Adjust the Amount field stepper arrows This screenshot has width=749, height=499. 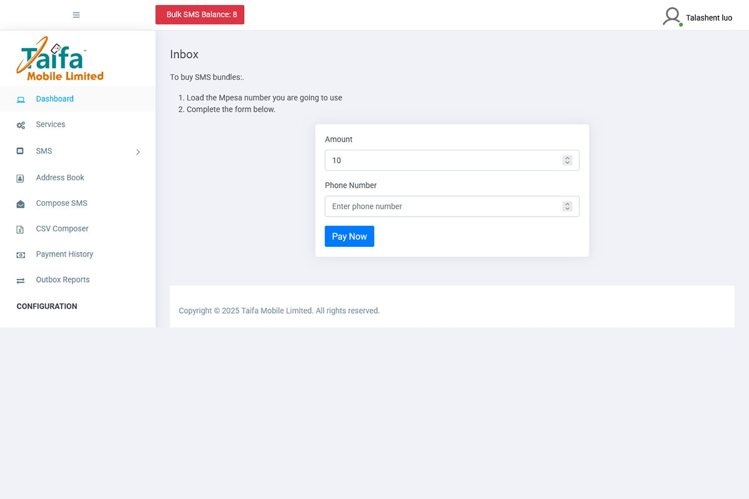click(x=567, y=160)
